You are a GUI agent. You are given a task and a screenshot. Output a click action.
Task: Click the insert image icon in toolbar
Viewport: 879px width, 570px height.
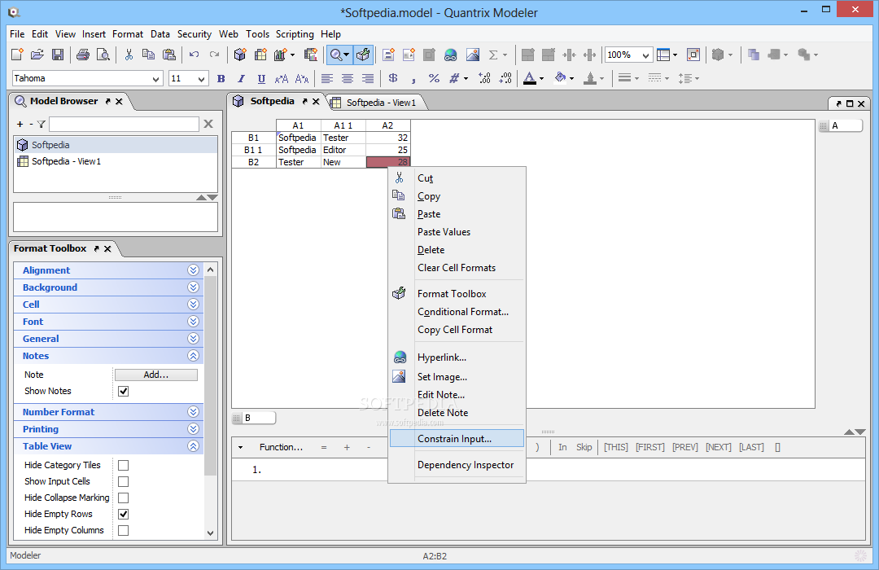click(473, 55)
